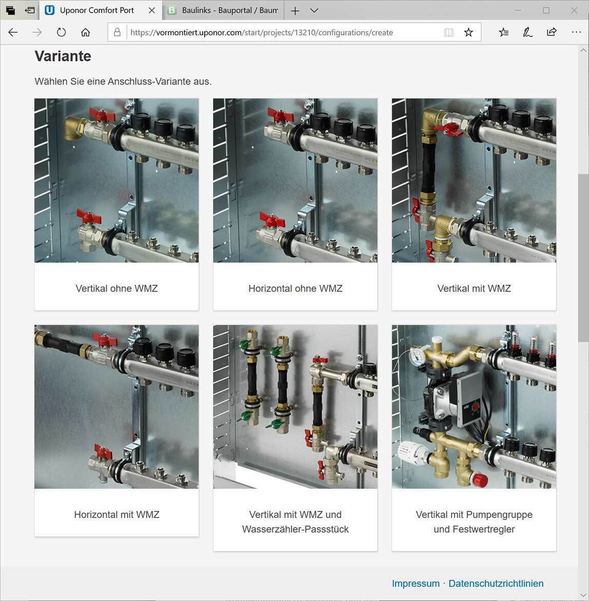This screenshot has width=589, height=601.
Task: Click the Horizontal ohne WMZ label
Action: coord(295,288)
